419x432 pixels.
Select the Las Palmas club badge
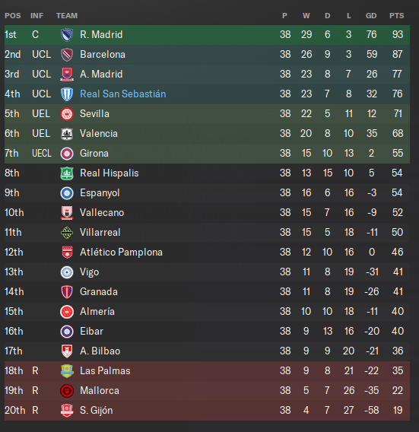click(x=67, y=371)
